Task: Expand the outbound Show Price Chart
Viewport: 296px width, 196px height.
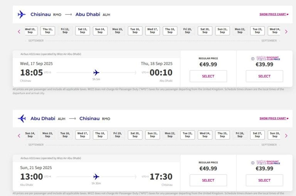Action: point(274,14)
